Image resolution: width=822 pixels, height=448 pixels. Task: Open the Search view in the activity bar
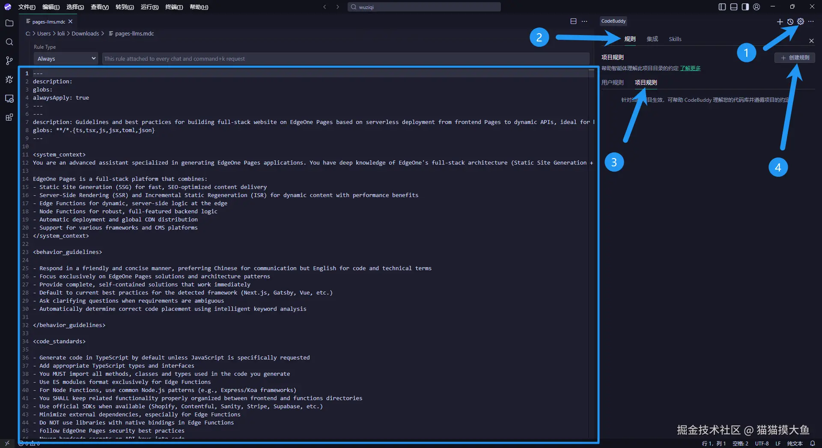click(x=9, y=42)
